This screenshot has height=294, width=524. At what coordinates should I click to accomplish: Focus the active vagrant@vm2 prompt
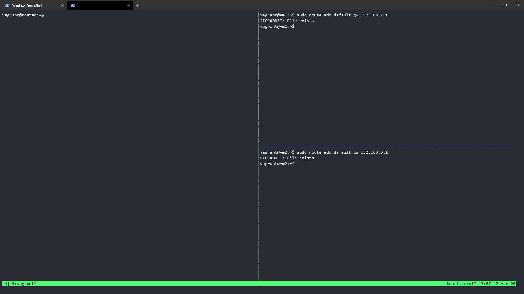click(277, 164)
